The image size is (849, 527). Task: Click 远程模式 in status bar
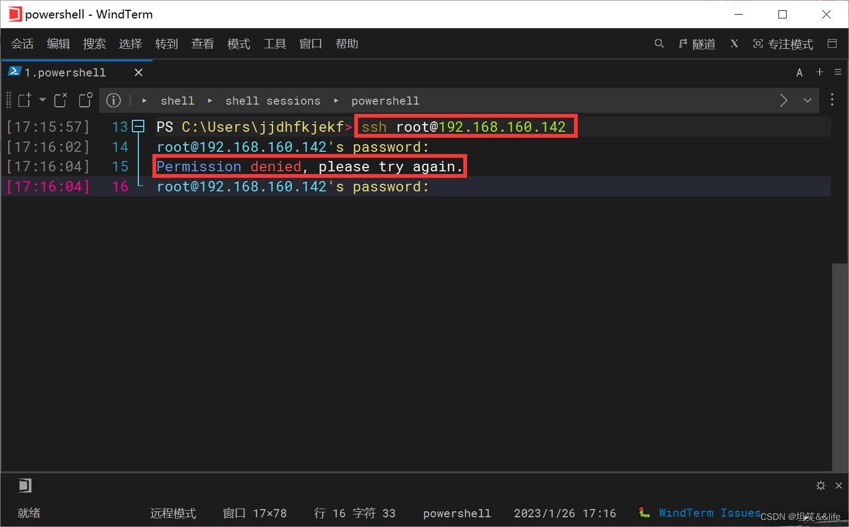coord(173,513)
